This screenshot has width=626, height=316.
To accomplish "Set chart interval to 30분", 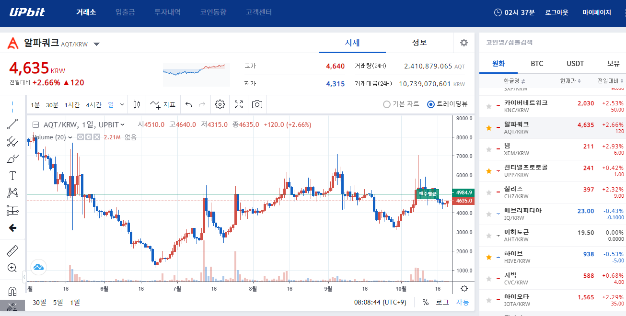I will click(52, 104).
